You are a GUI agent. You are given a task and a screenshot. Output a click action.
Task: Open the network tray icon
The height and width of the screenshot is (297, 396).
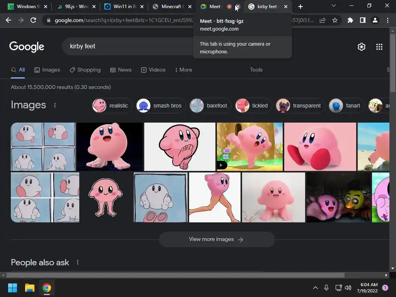pyautogui.click(x=338, y=288)
